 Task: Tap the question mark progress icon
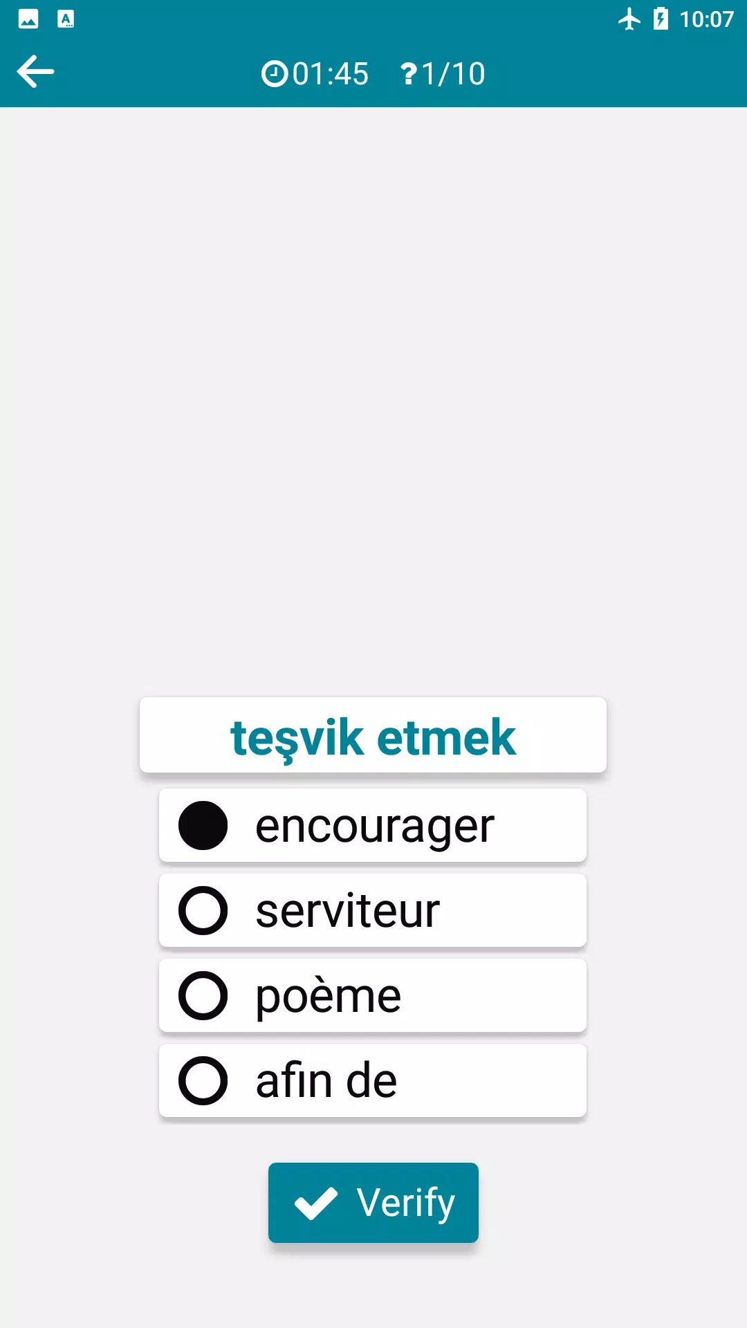[409, 74]
